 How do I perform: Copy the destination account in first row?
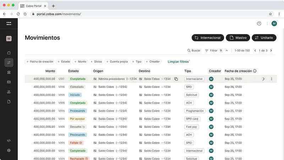tap(176, 79)
